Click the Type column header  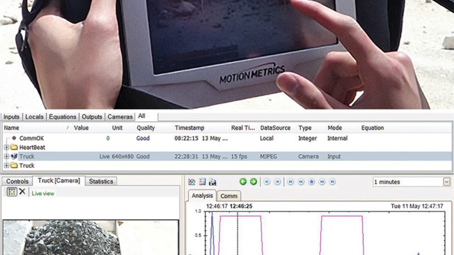coord(305,128)
